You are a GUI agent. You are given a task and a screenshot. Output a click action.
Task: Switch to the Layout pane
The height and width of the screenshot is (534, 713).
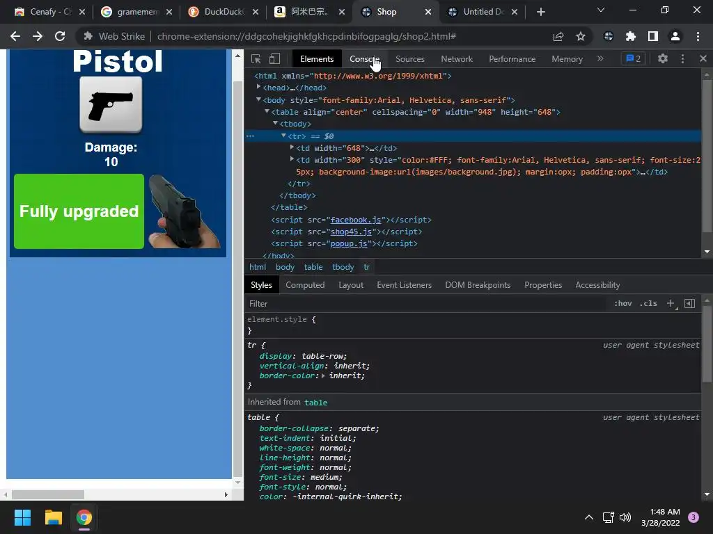(351, 285)
